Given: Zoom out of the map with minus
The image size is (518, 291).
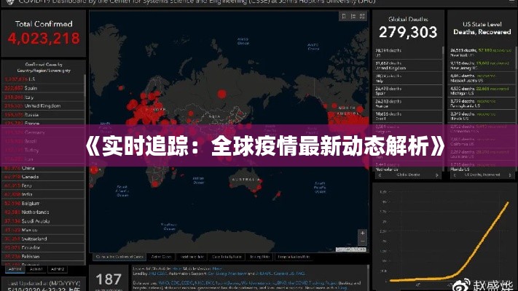Looking at the screenshot, I should pos(362,242).
